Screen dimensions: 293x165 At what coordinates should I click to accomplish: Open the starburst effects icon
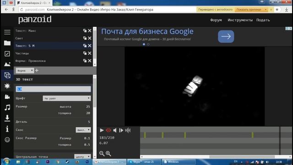coord(7,86)
